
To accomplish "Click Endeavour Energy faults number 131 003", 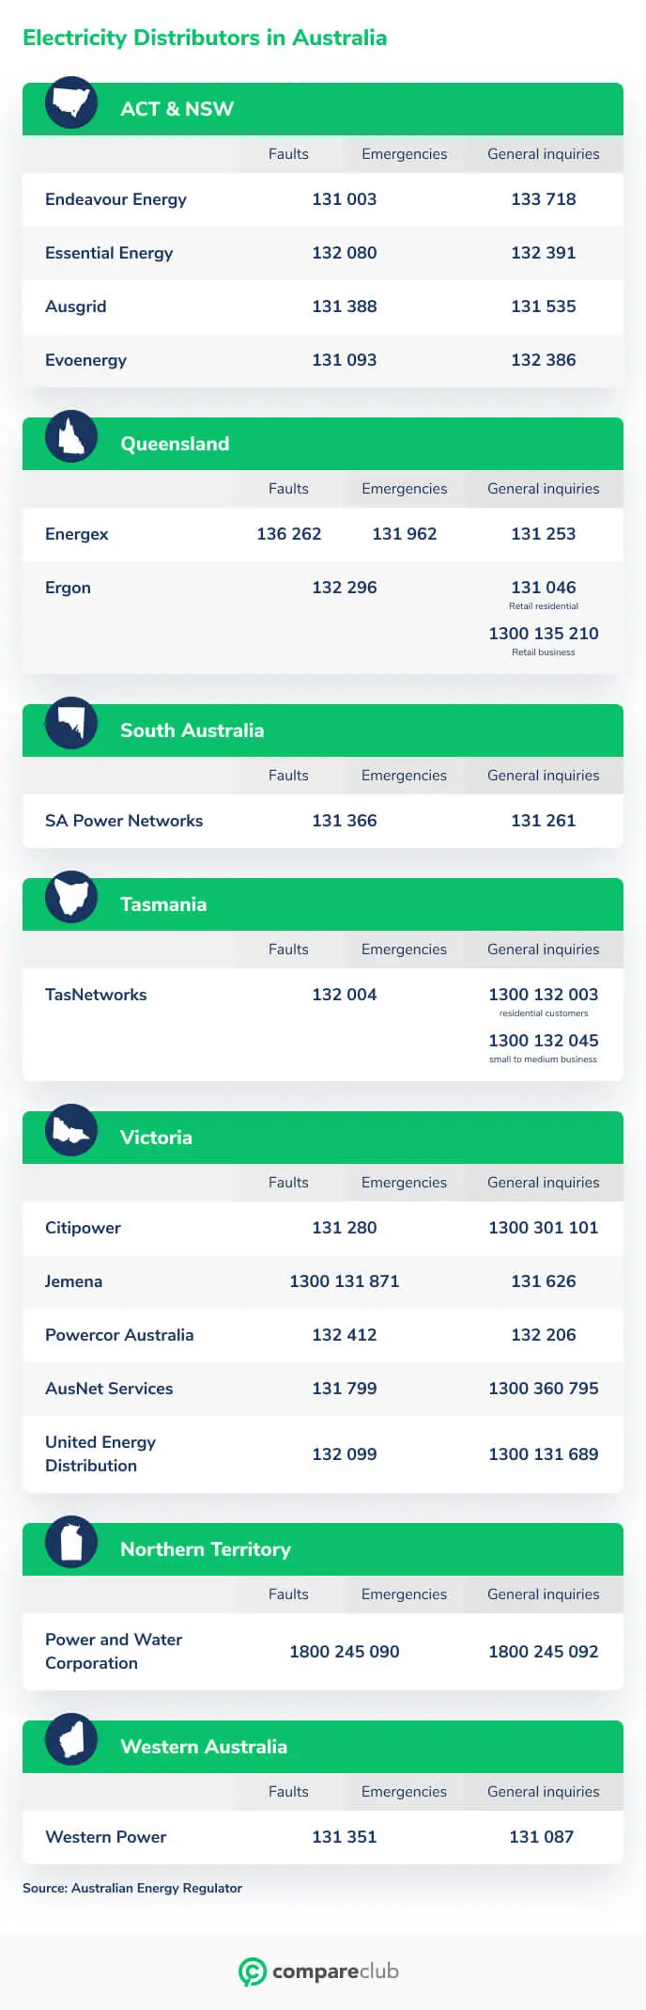I will click(x=345, y=199).
